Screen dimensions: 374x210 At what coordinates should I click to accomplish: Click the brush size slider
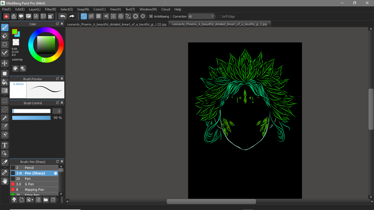click(31, 111)
